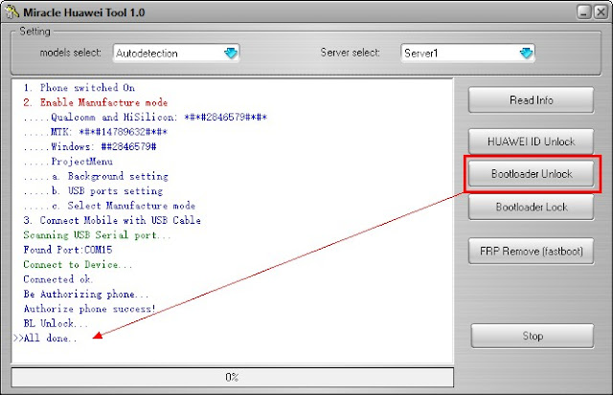The image size is (613, 395).
Task: Click the MTK code line
Action: [x=96, y=132]
